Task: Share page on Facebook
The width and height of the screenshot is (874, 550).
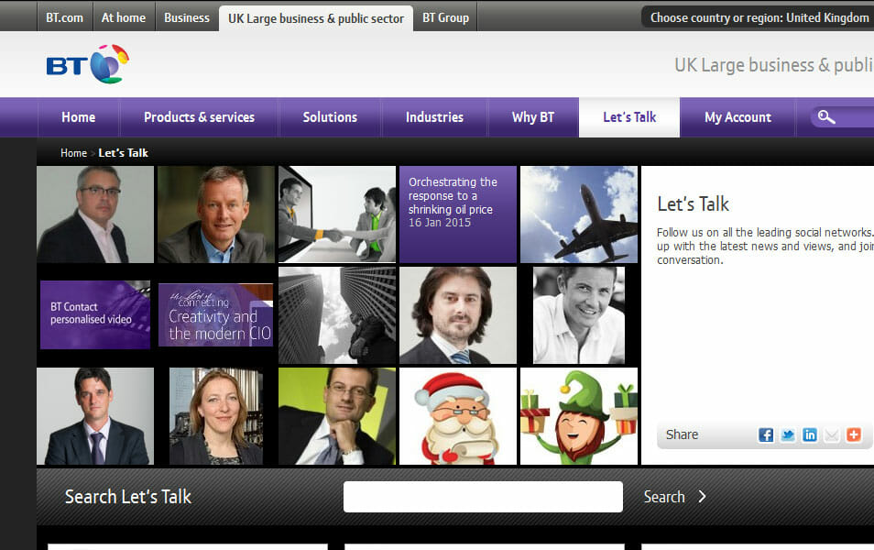Action: point(766,435)
